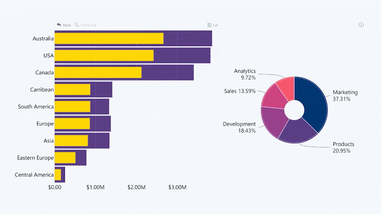Select the purple Eastern Europe bar segment
The height and width of the screenshot is (214, 381).
[x=81, y=158]
